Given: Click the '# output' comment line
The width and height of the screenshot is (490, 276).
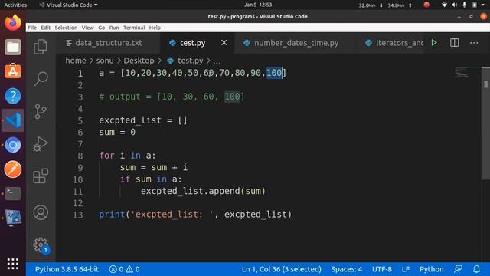Looking at the screenshot, I should tap(171, 97).
